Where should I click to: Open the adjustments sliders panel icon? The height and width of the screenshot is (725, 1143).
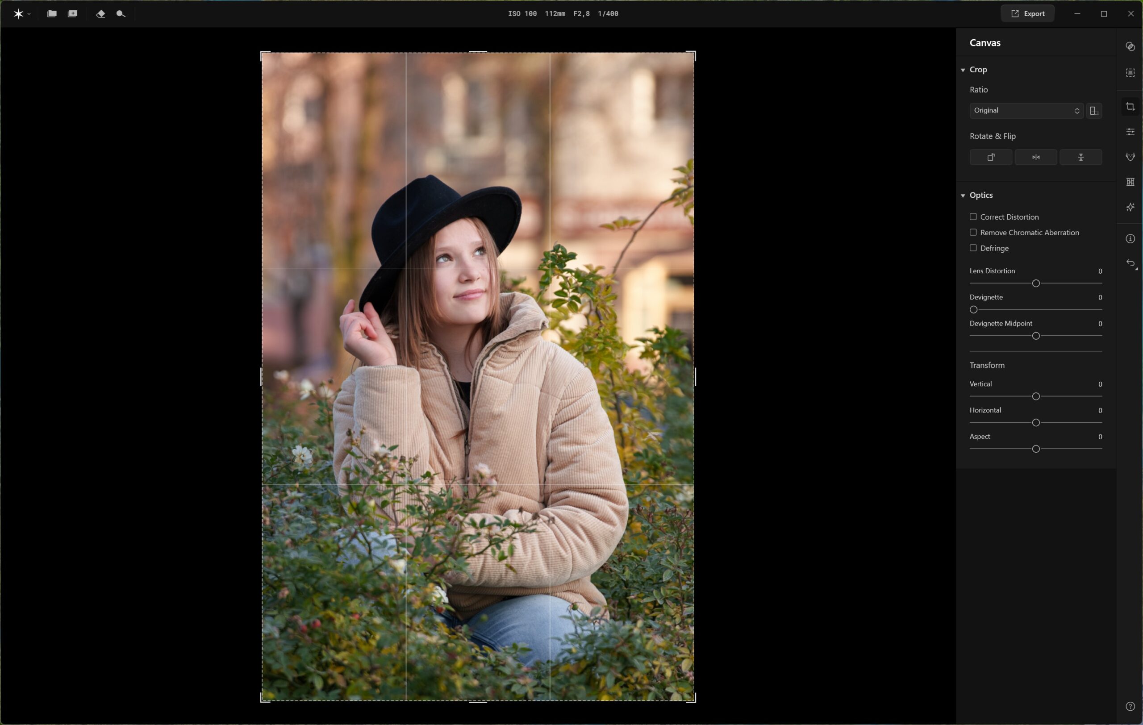[1130, 131]
